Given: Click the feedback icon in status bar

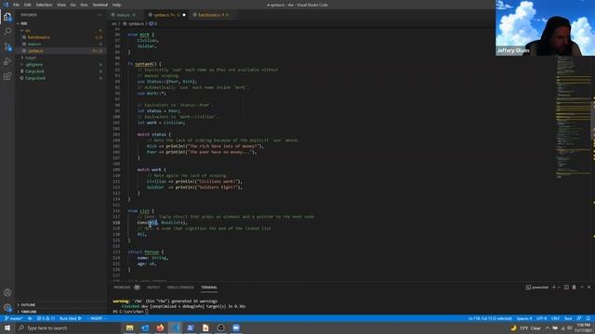Looking at the screenshot, I should 579,318.
